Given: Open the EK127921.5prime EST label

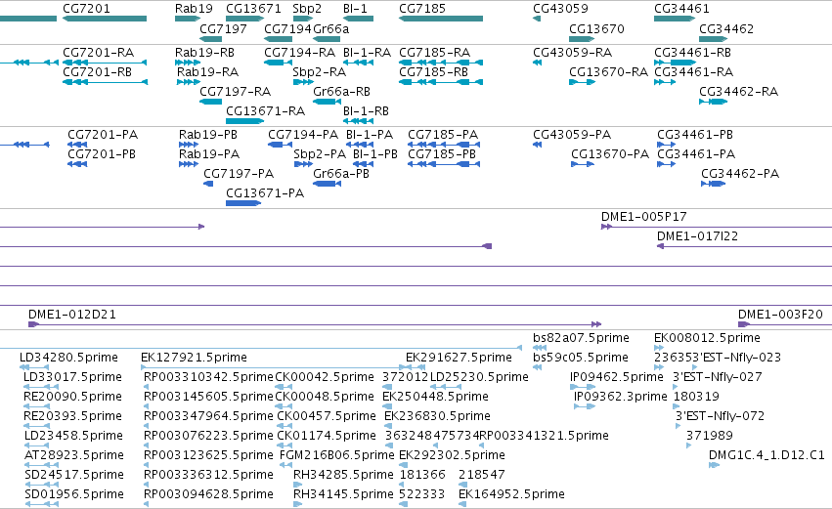Looking at the screenshot, I should pyautogui.click(x=194, y=358).
